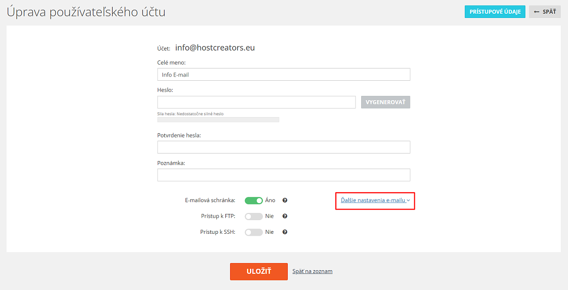Click help icon next to Prístup k SSH
Image resolution: width=568 pixels, height=290 pixels.
(285, 232)
